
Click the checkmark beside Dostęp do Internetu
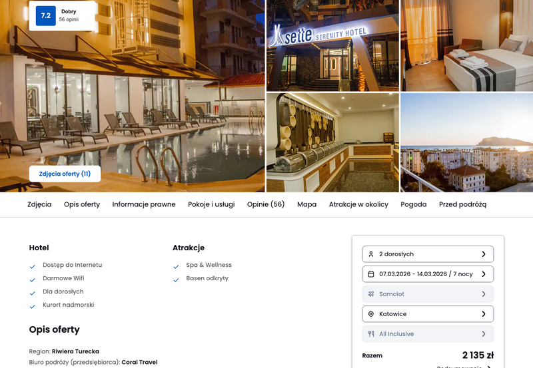coord(33,267)
